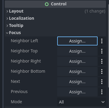Click the Control class header bar
Screen dimensions: 109x108
point(55,4)
